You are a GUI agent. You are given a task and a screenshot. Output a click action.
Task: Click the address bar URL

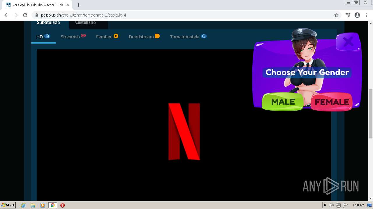click(x=83, y=15)
